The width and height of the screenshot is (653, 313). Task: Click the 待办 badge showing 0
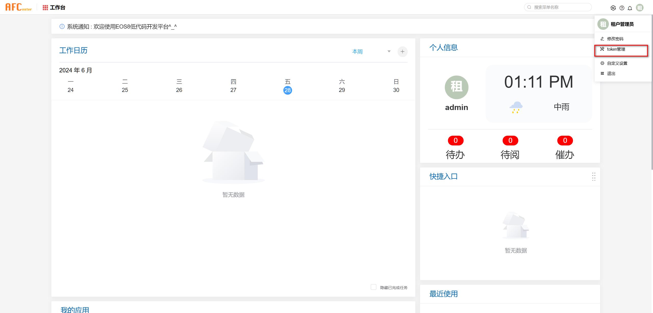click(456, 140)
